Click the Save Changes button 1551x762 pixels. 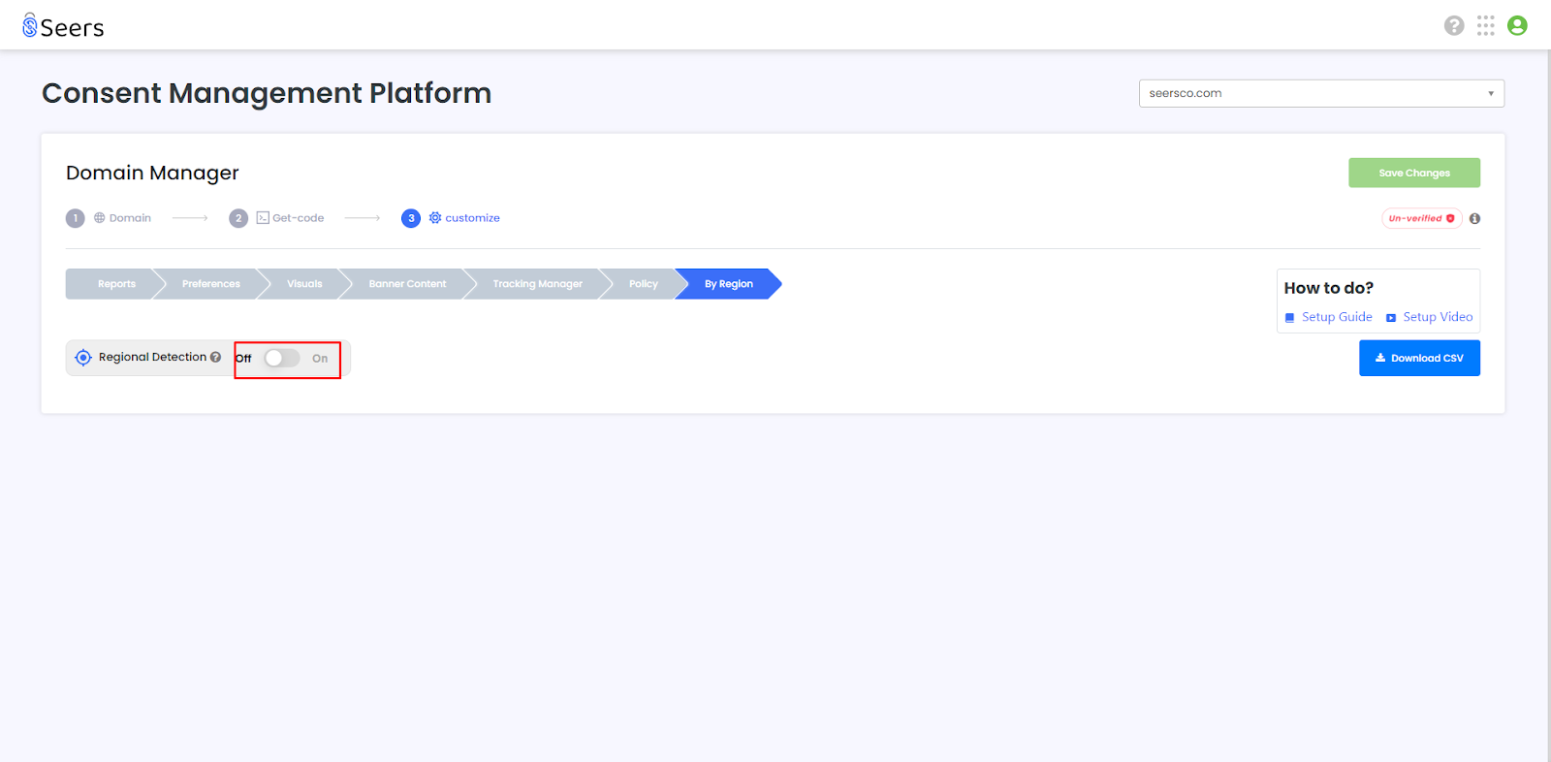tap(1414, 173)
